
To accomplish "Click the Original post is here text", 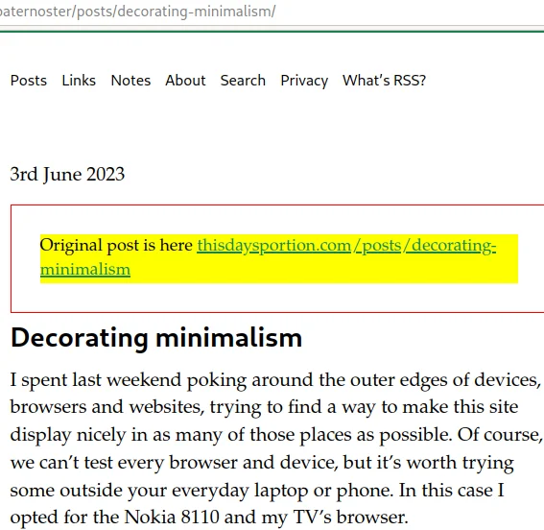I will pyautogui.click(x=116, y=246).
